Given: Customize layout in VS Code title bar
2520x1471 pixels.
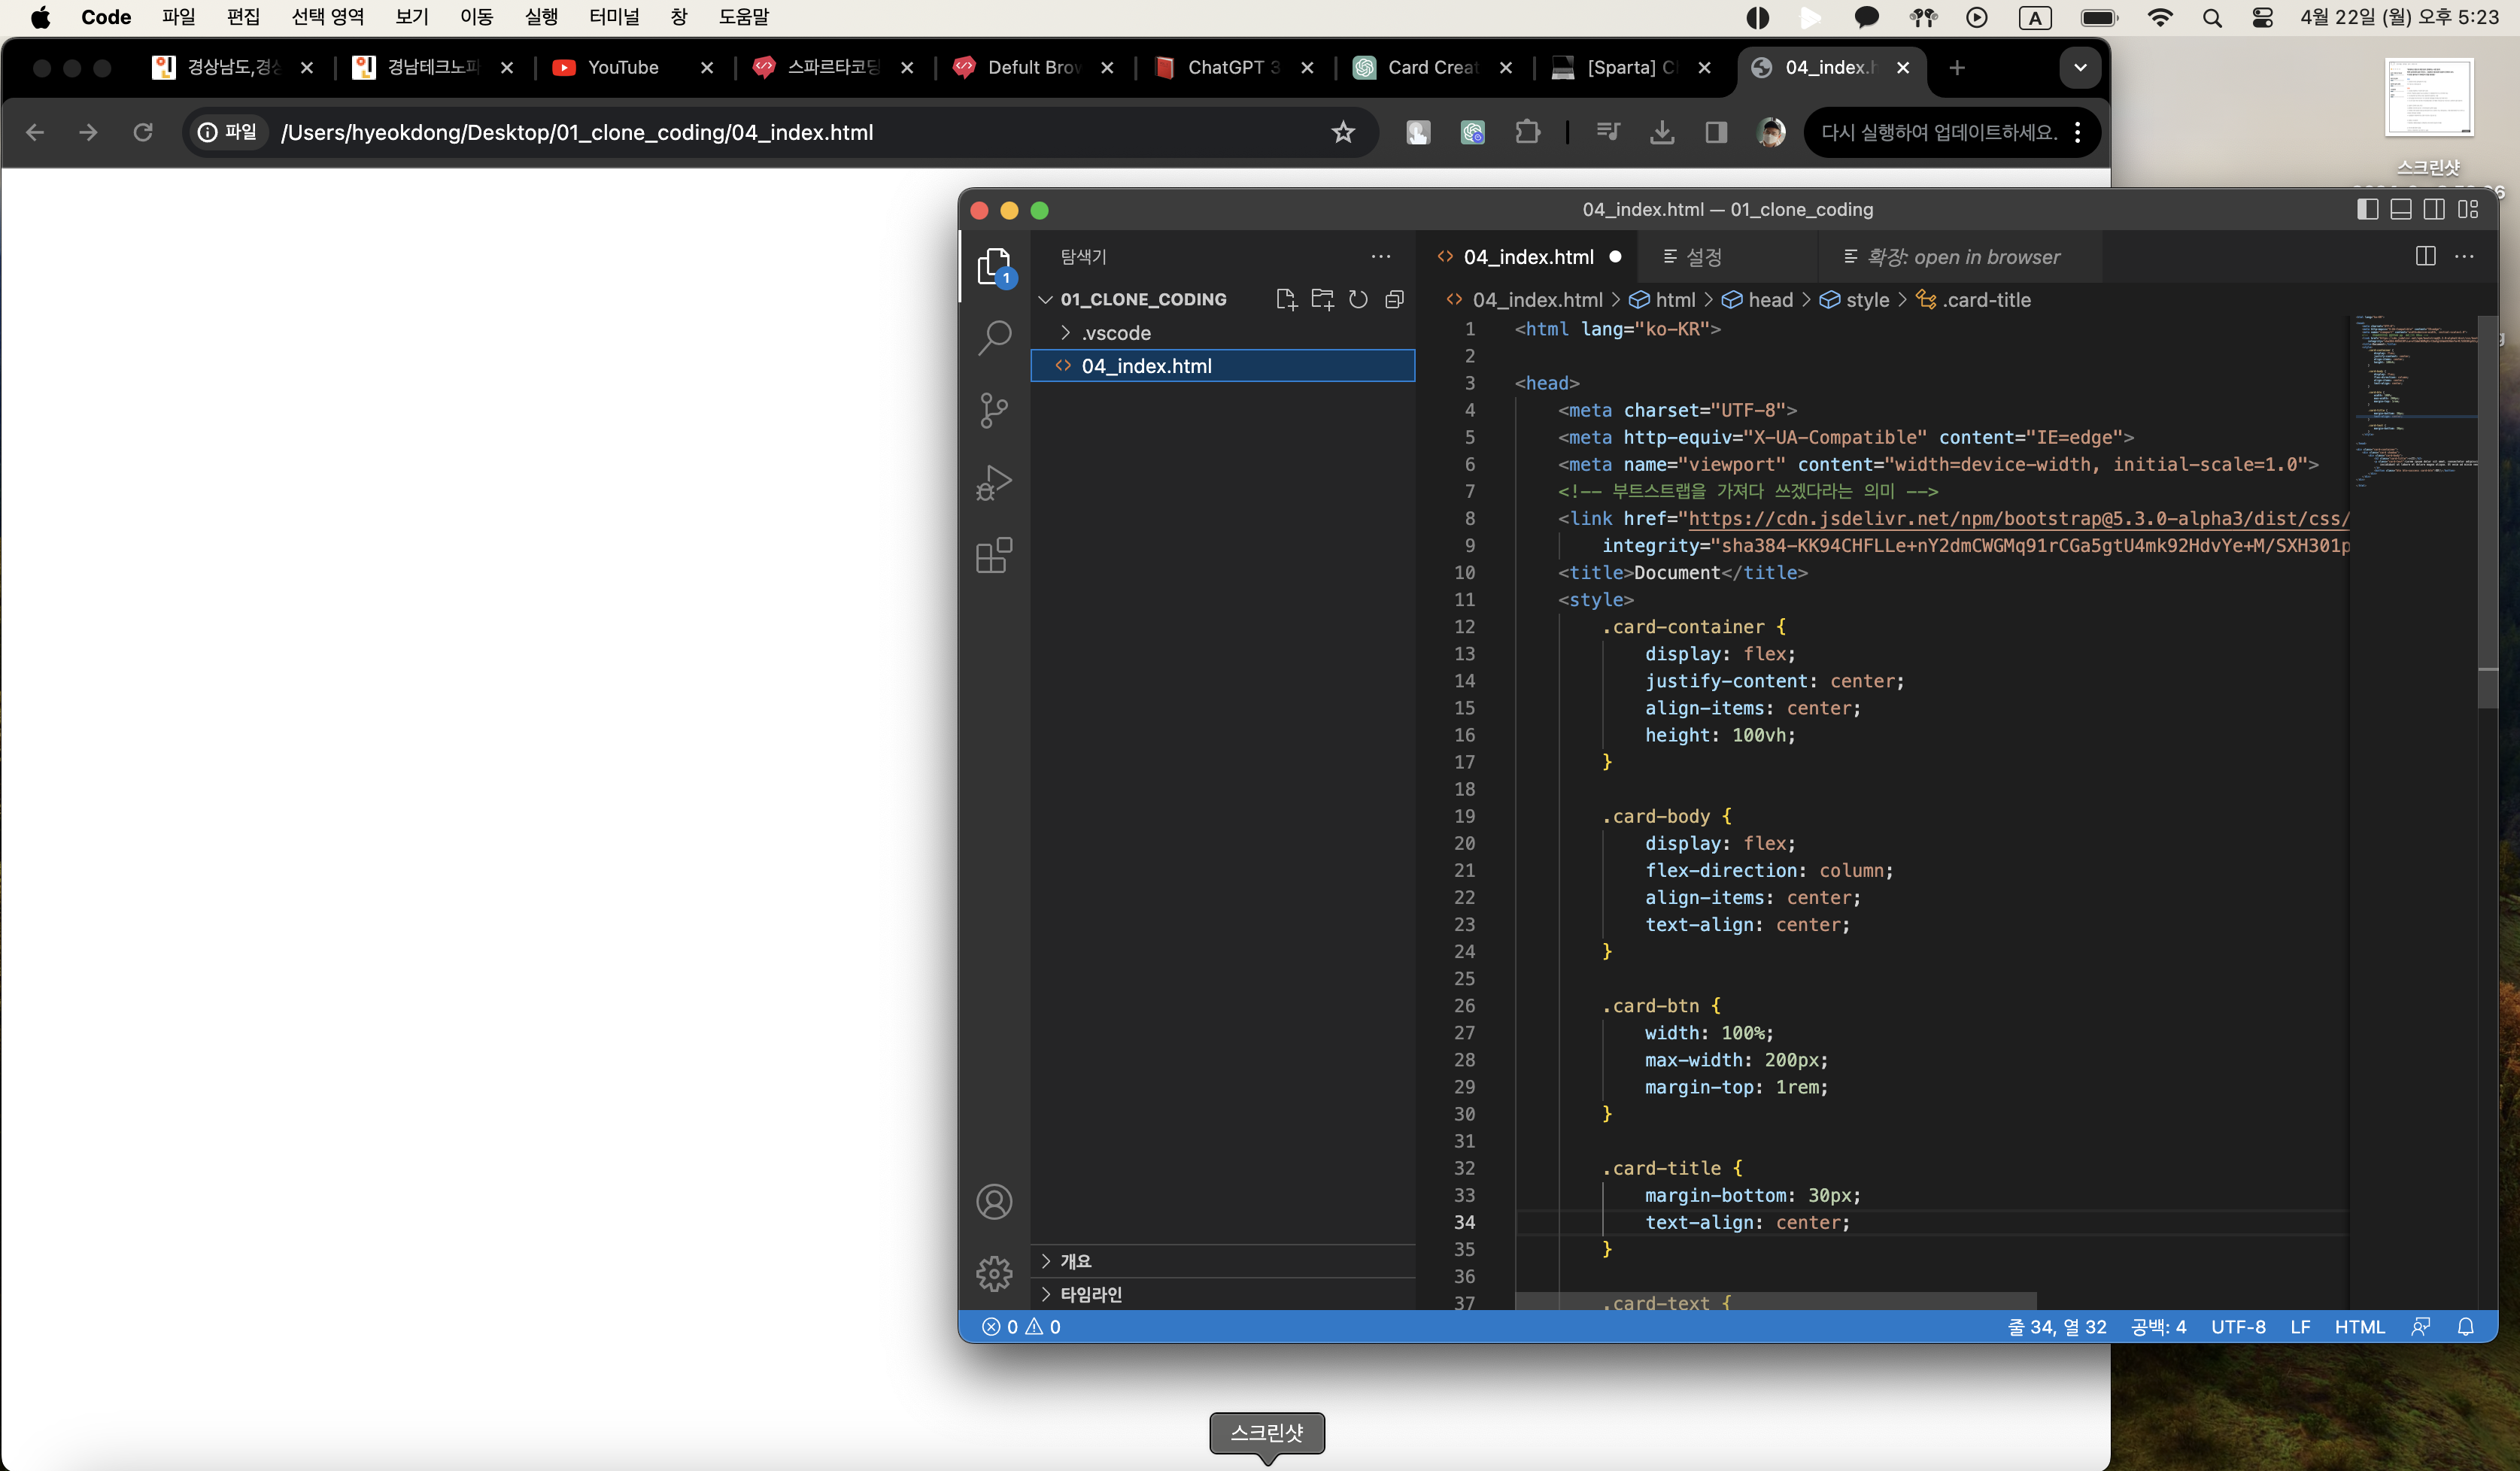Looking at the screenshot, I should [2468, 209].
